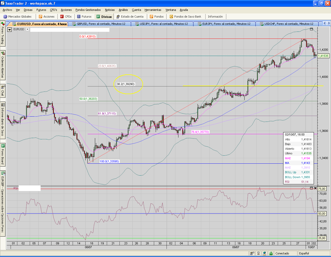Click the network globe status bar icon
Viewport: 331px width, 257px height.
[264, 253]
